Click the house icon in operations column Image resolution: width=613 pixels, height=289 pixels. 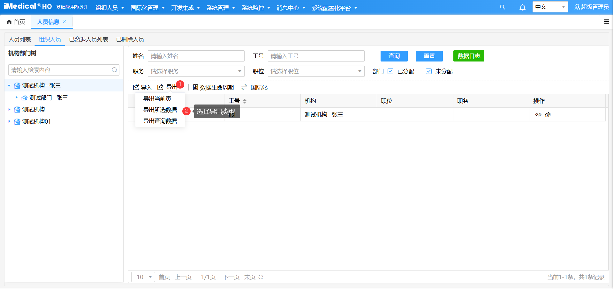coord(548,115)
